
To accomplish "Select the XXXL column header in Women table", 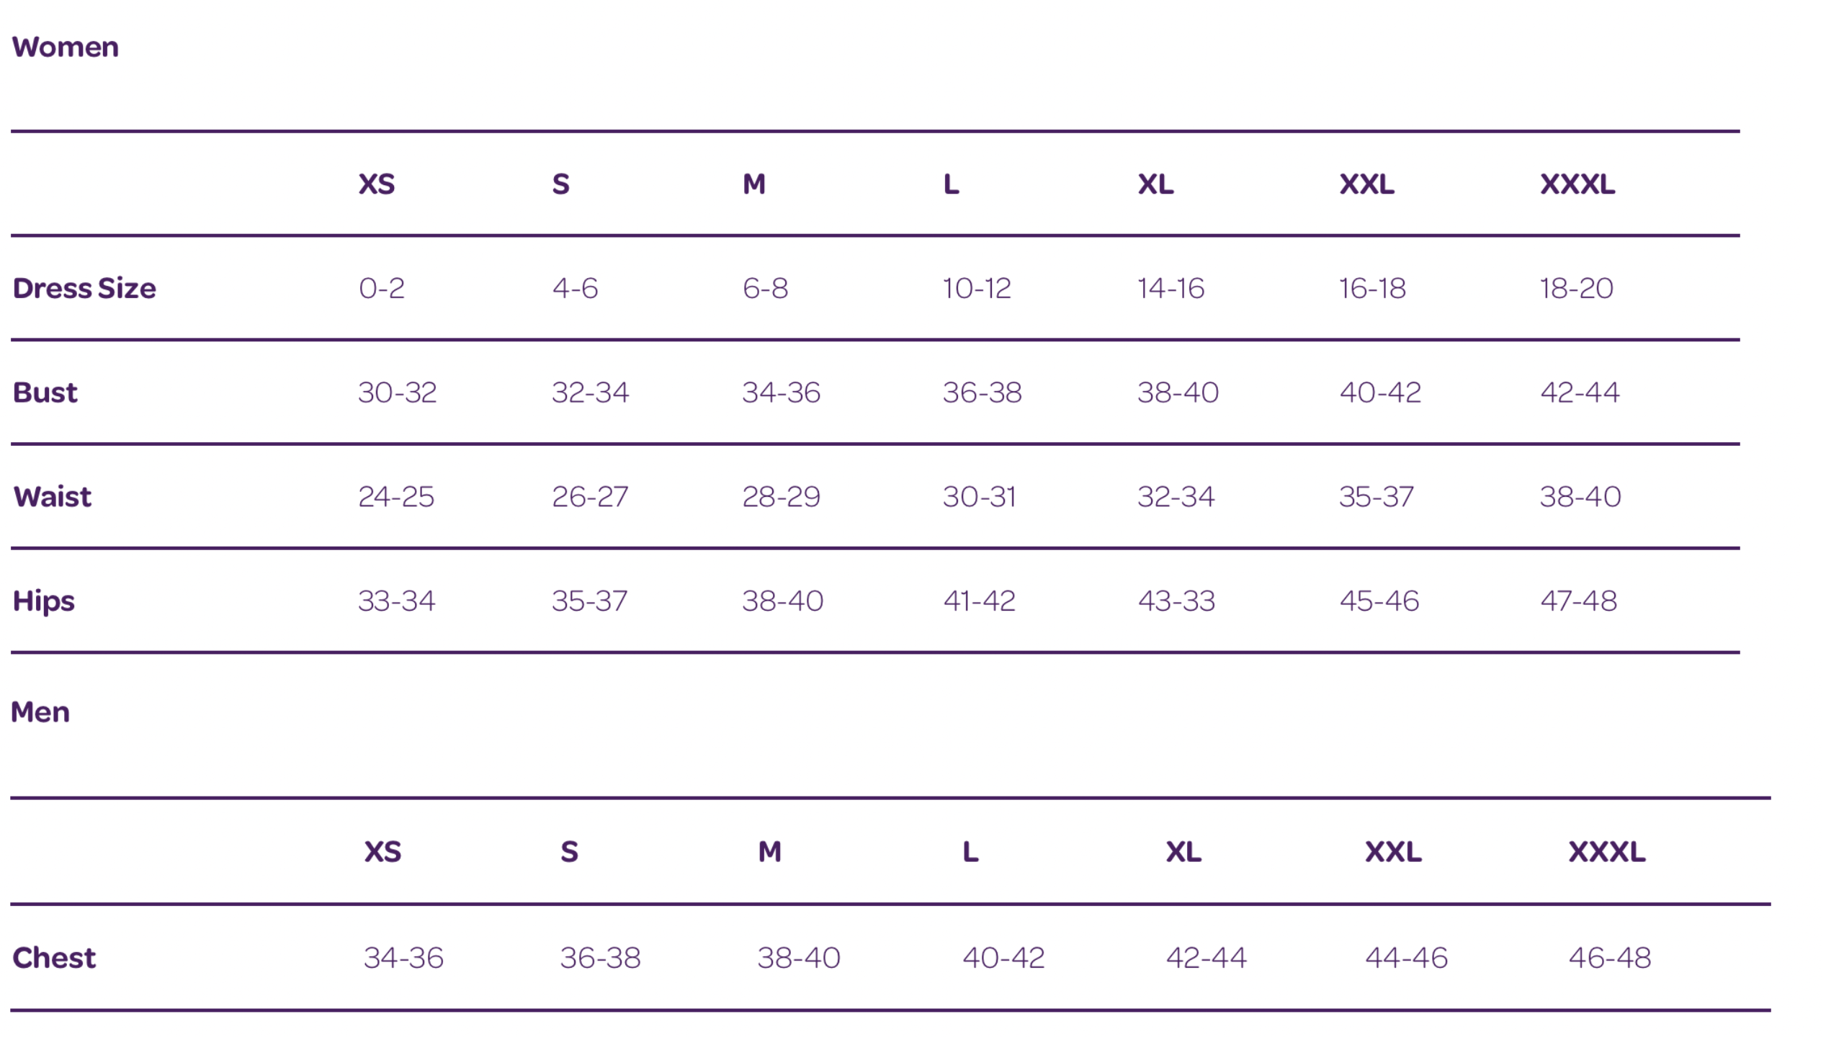I will 1577,184.
